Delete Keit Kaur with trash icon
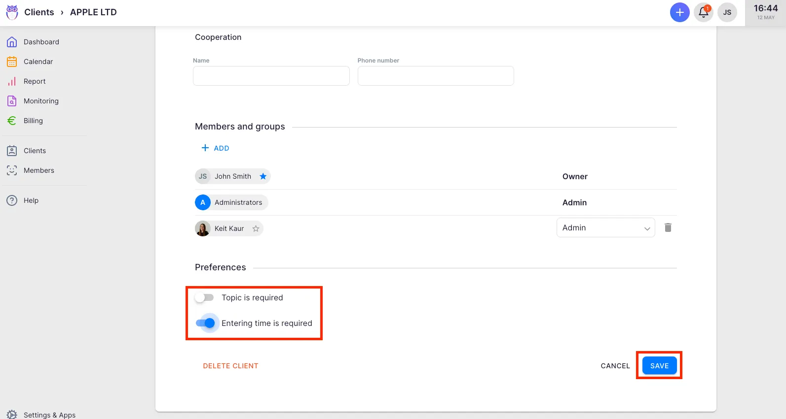 click(x=668, y=227)
